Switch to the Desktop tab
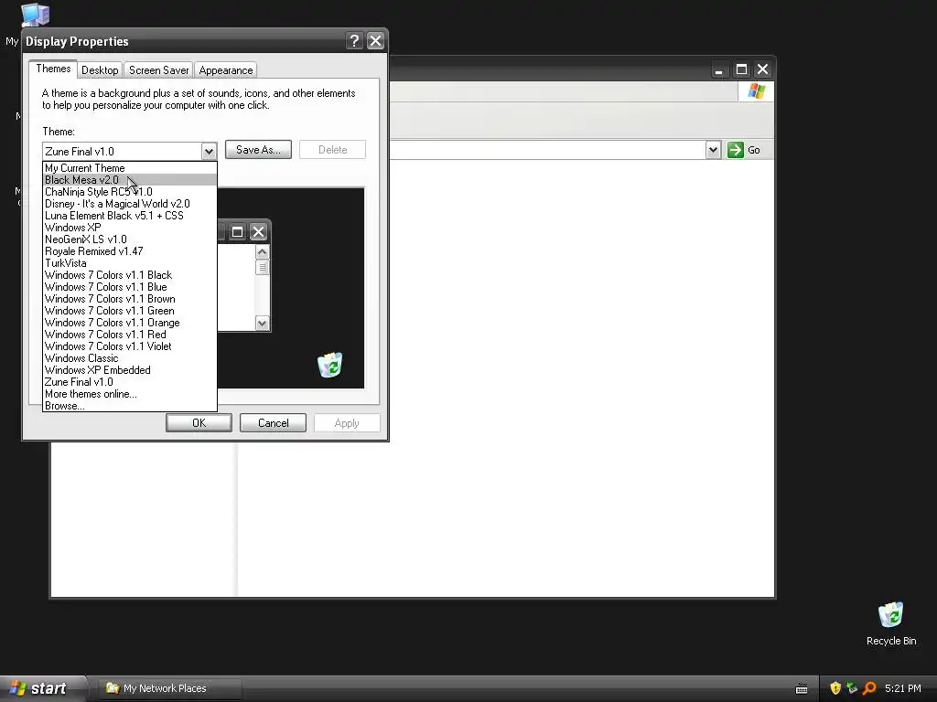Screen dimensions: 937x702 [x=100, y=69]
